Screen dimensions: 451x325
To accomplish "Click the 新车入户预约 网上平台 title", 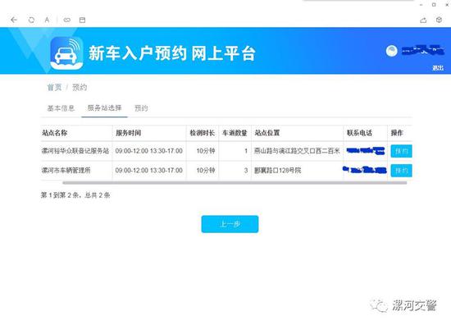I will point(172,53).
